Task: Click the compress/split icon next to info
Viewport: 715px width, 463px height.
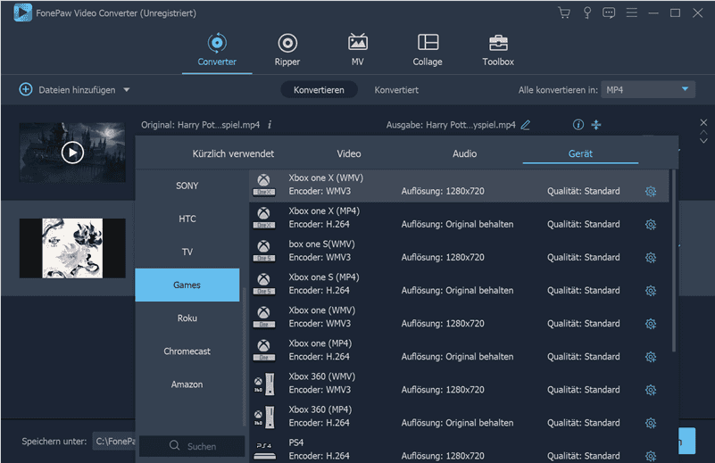Action: 596,124
